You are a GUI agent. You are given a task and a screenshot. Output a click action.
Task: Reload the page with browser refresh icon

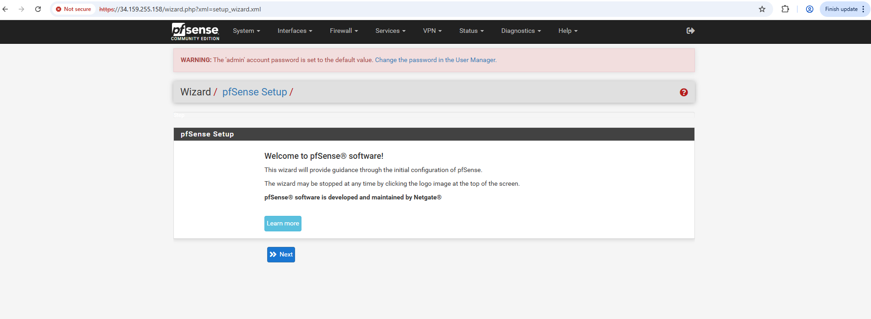point(38,9)
